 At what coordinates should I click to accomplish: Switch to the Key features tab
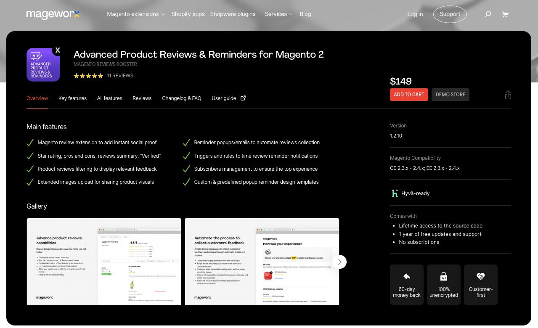tap(72, 98)
